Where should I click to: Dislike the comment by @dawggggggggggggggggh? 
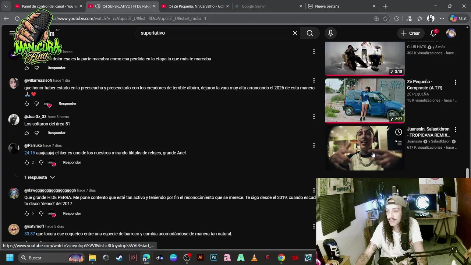coord(41,213)
